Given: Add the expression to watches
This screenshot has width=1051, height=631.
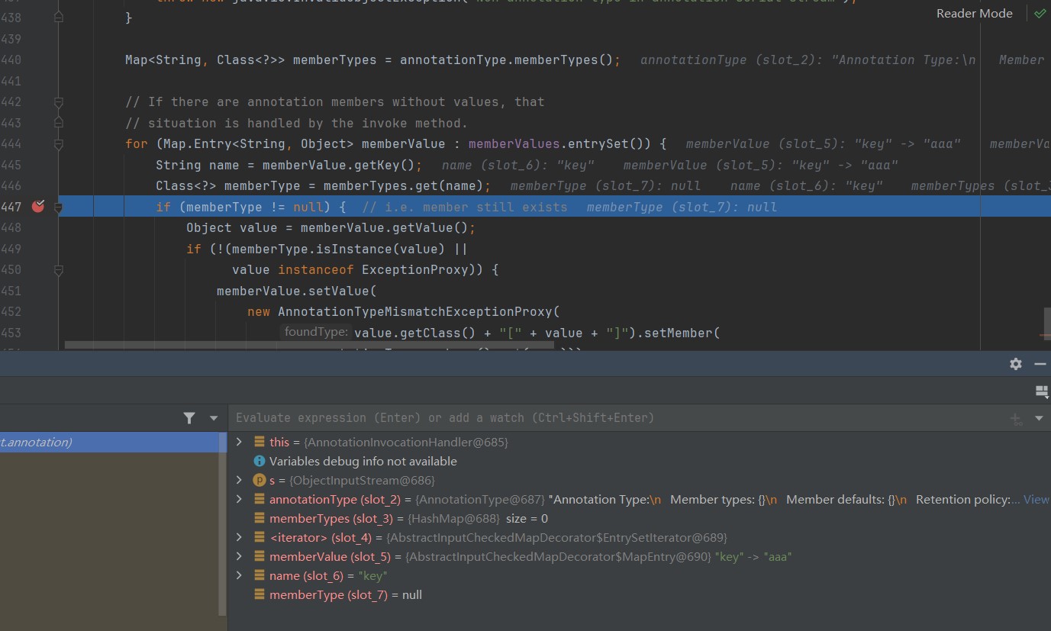Looking at the screenshot, I should point(1016,418).
